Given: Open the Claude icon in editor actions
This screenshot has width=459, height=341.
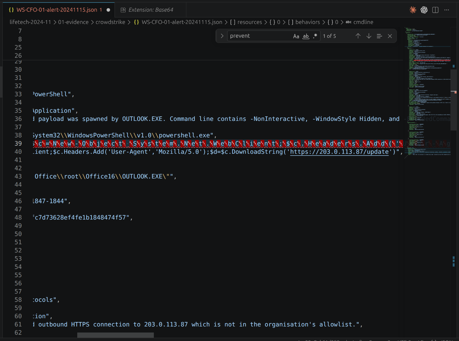Looking at the screenshot, I should (413, 10).
